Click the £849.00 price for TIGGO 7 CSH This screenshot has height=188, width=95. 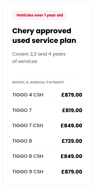71,126
